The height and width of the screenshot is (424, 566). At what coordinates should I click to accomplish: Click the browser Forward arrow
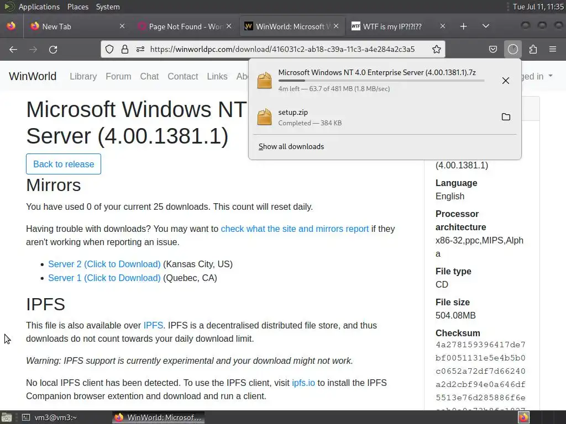pos(33,49)
